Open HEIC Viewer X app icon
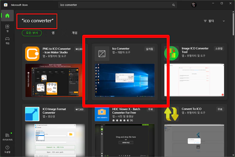Image resolution: width=235 pixels, height=157 pixels. tap(102, 114)
